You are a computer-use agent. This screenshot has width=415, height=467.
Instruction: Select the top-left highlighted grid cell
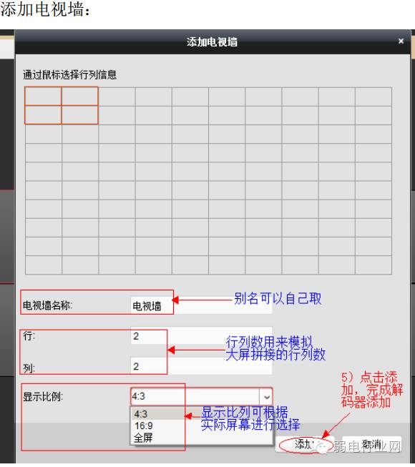tap(43, 97)
